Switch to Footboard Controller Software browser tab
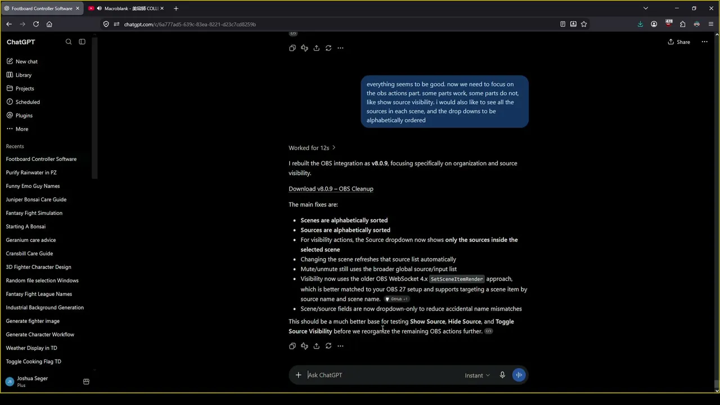The width and height of the screenshot is (720, 405). click(42, 8)
